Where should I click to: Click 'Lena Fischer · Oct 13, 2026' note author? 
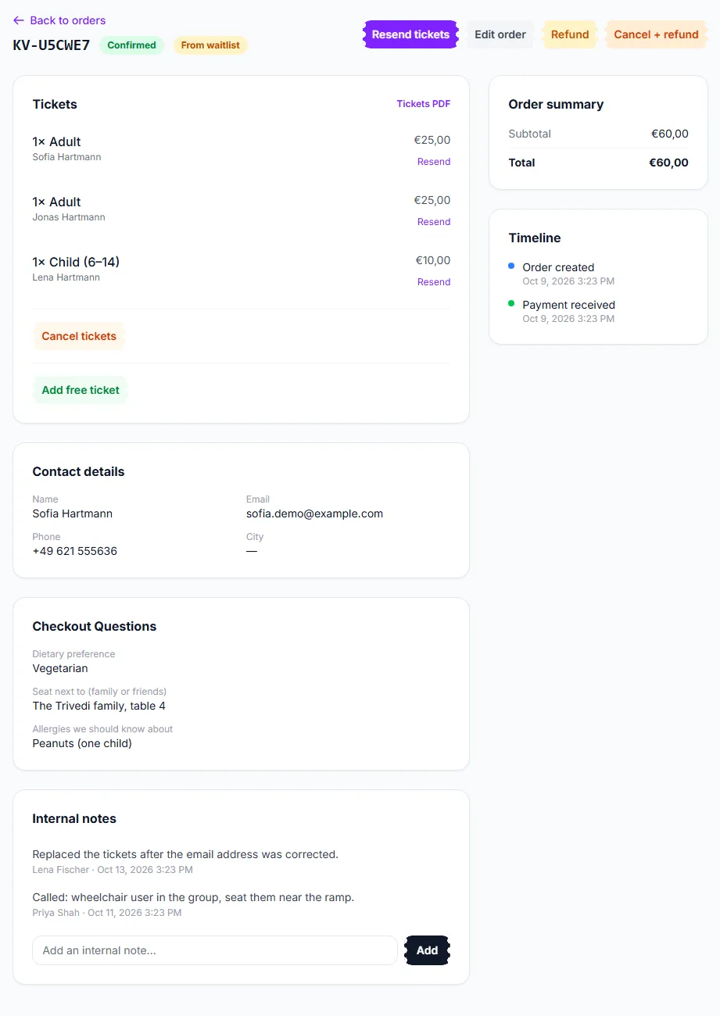click(x=113, y=870)
